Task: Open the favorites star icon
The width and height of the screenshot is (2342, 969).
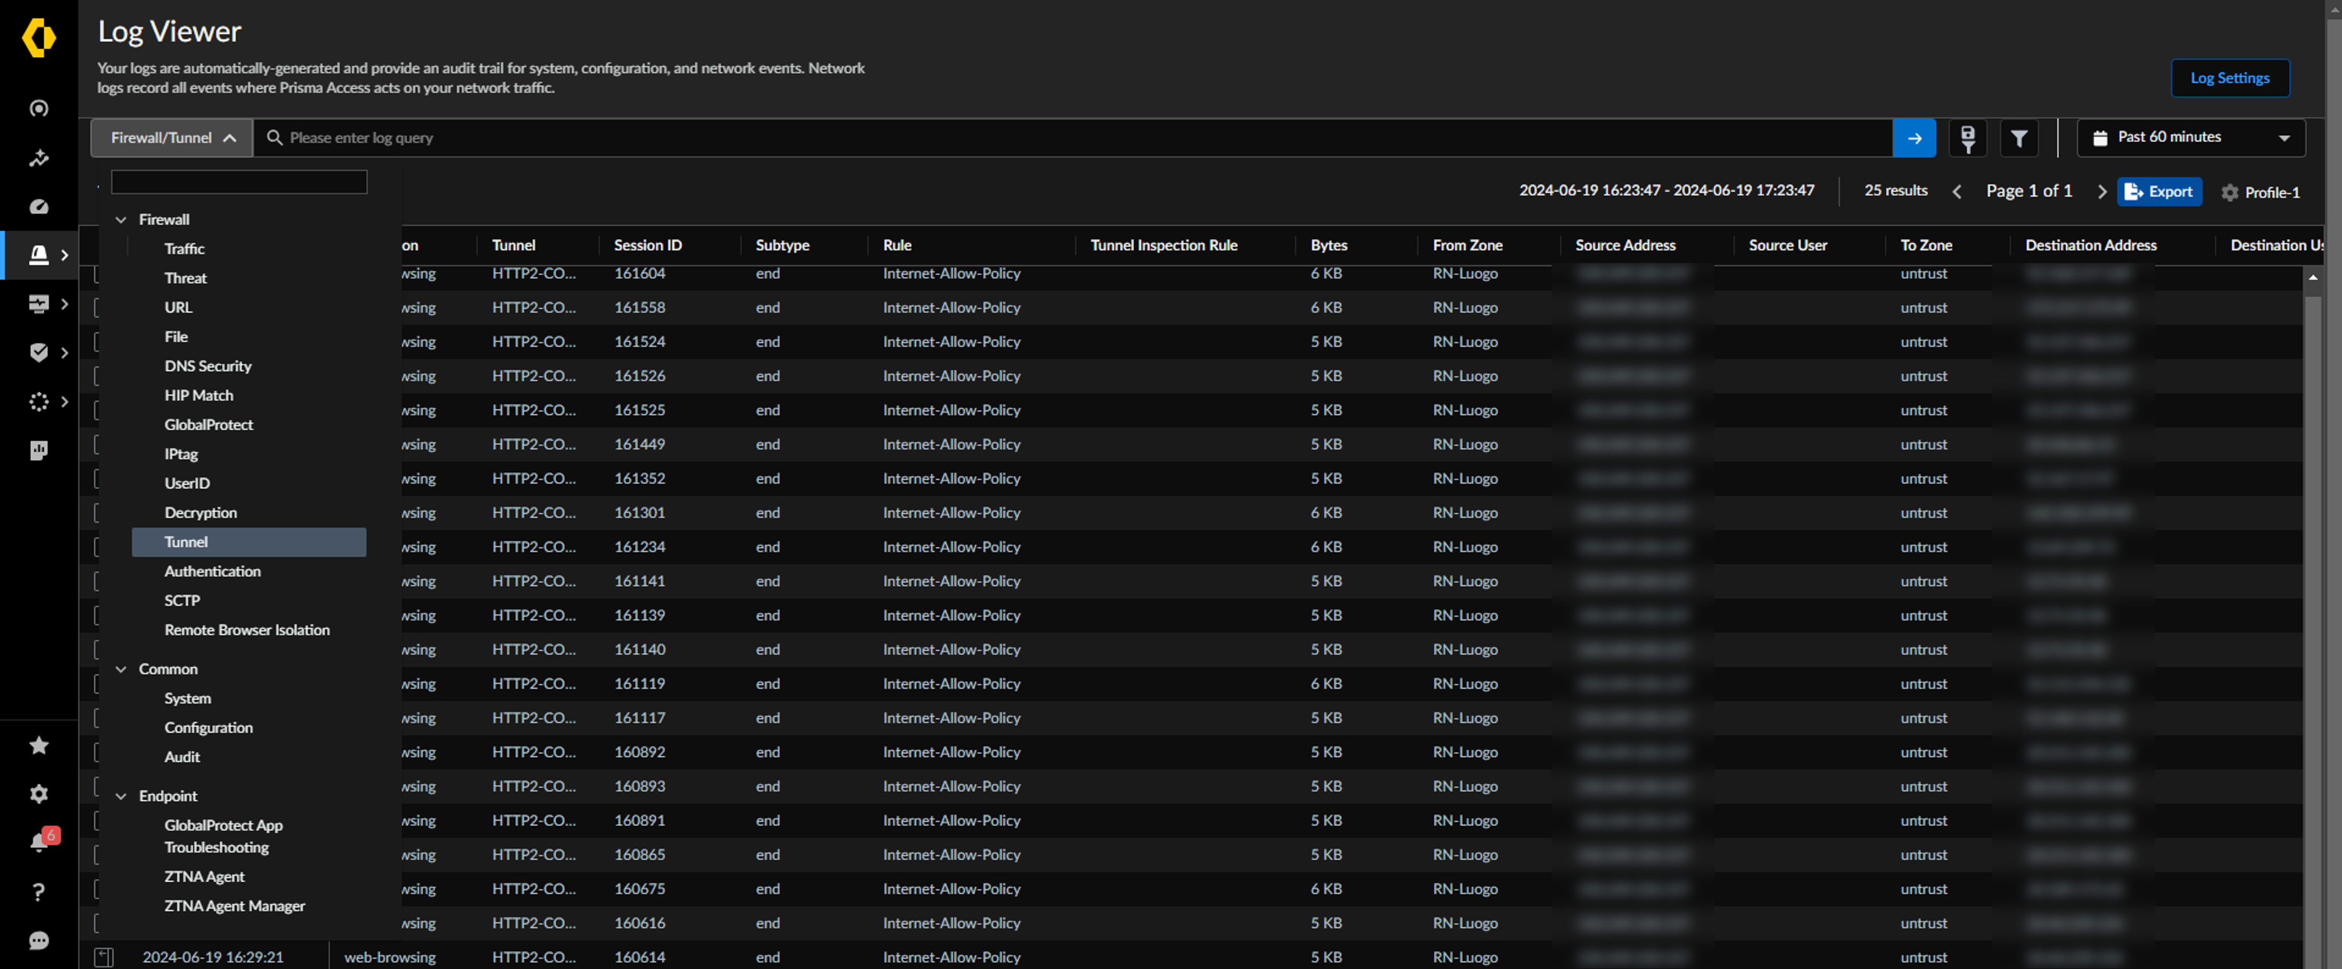Action: click(38, 745)
